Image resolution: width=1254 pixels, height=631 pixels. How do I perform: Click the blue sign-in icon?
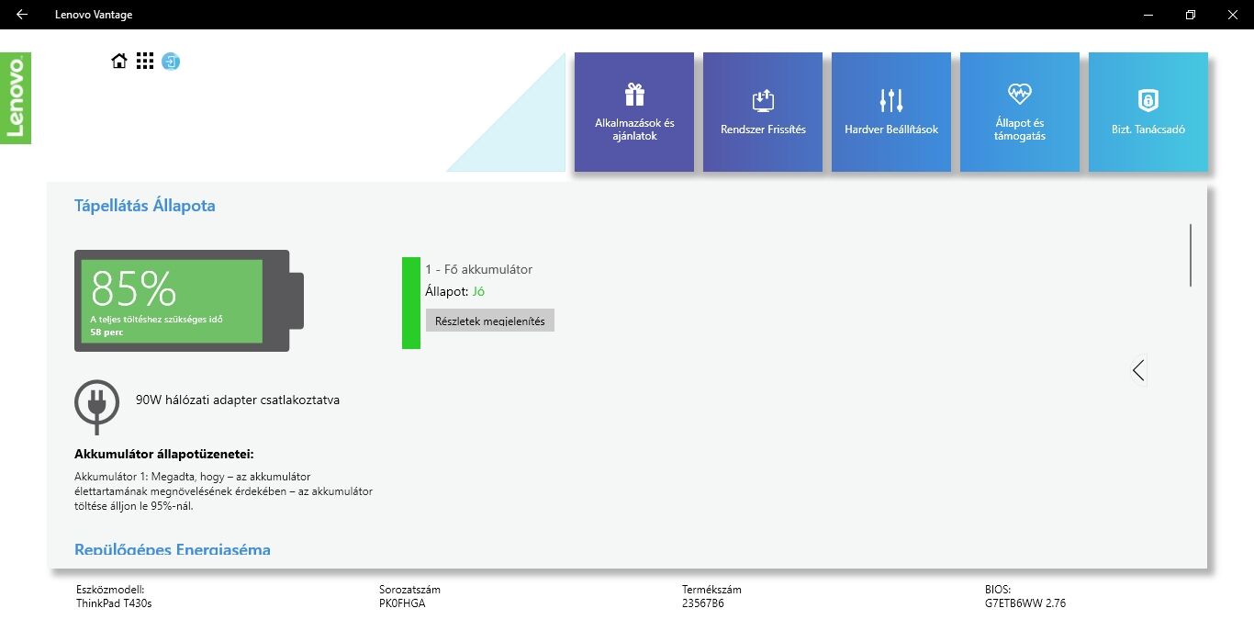pyautogui.click(x=171, y=62)
